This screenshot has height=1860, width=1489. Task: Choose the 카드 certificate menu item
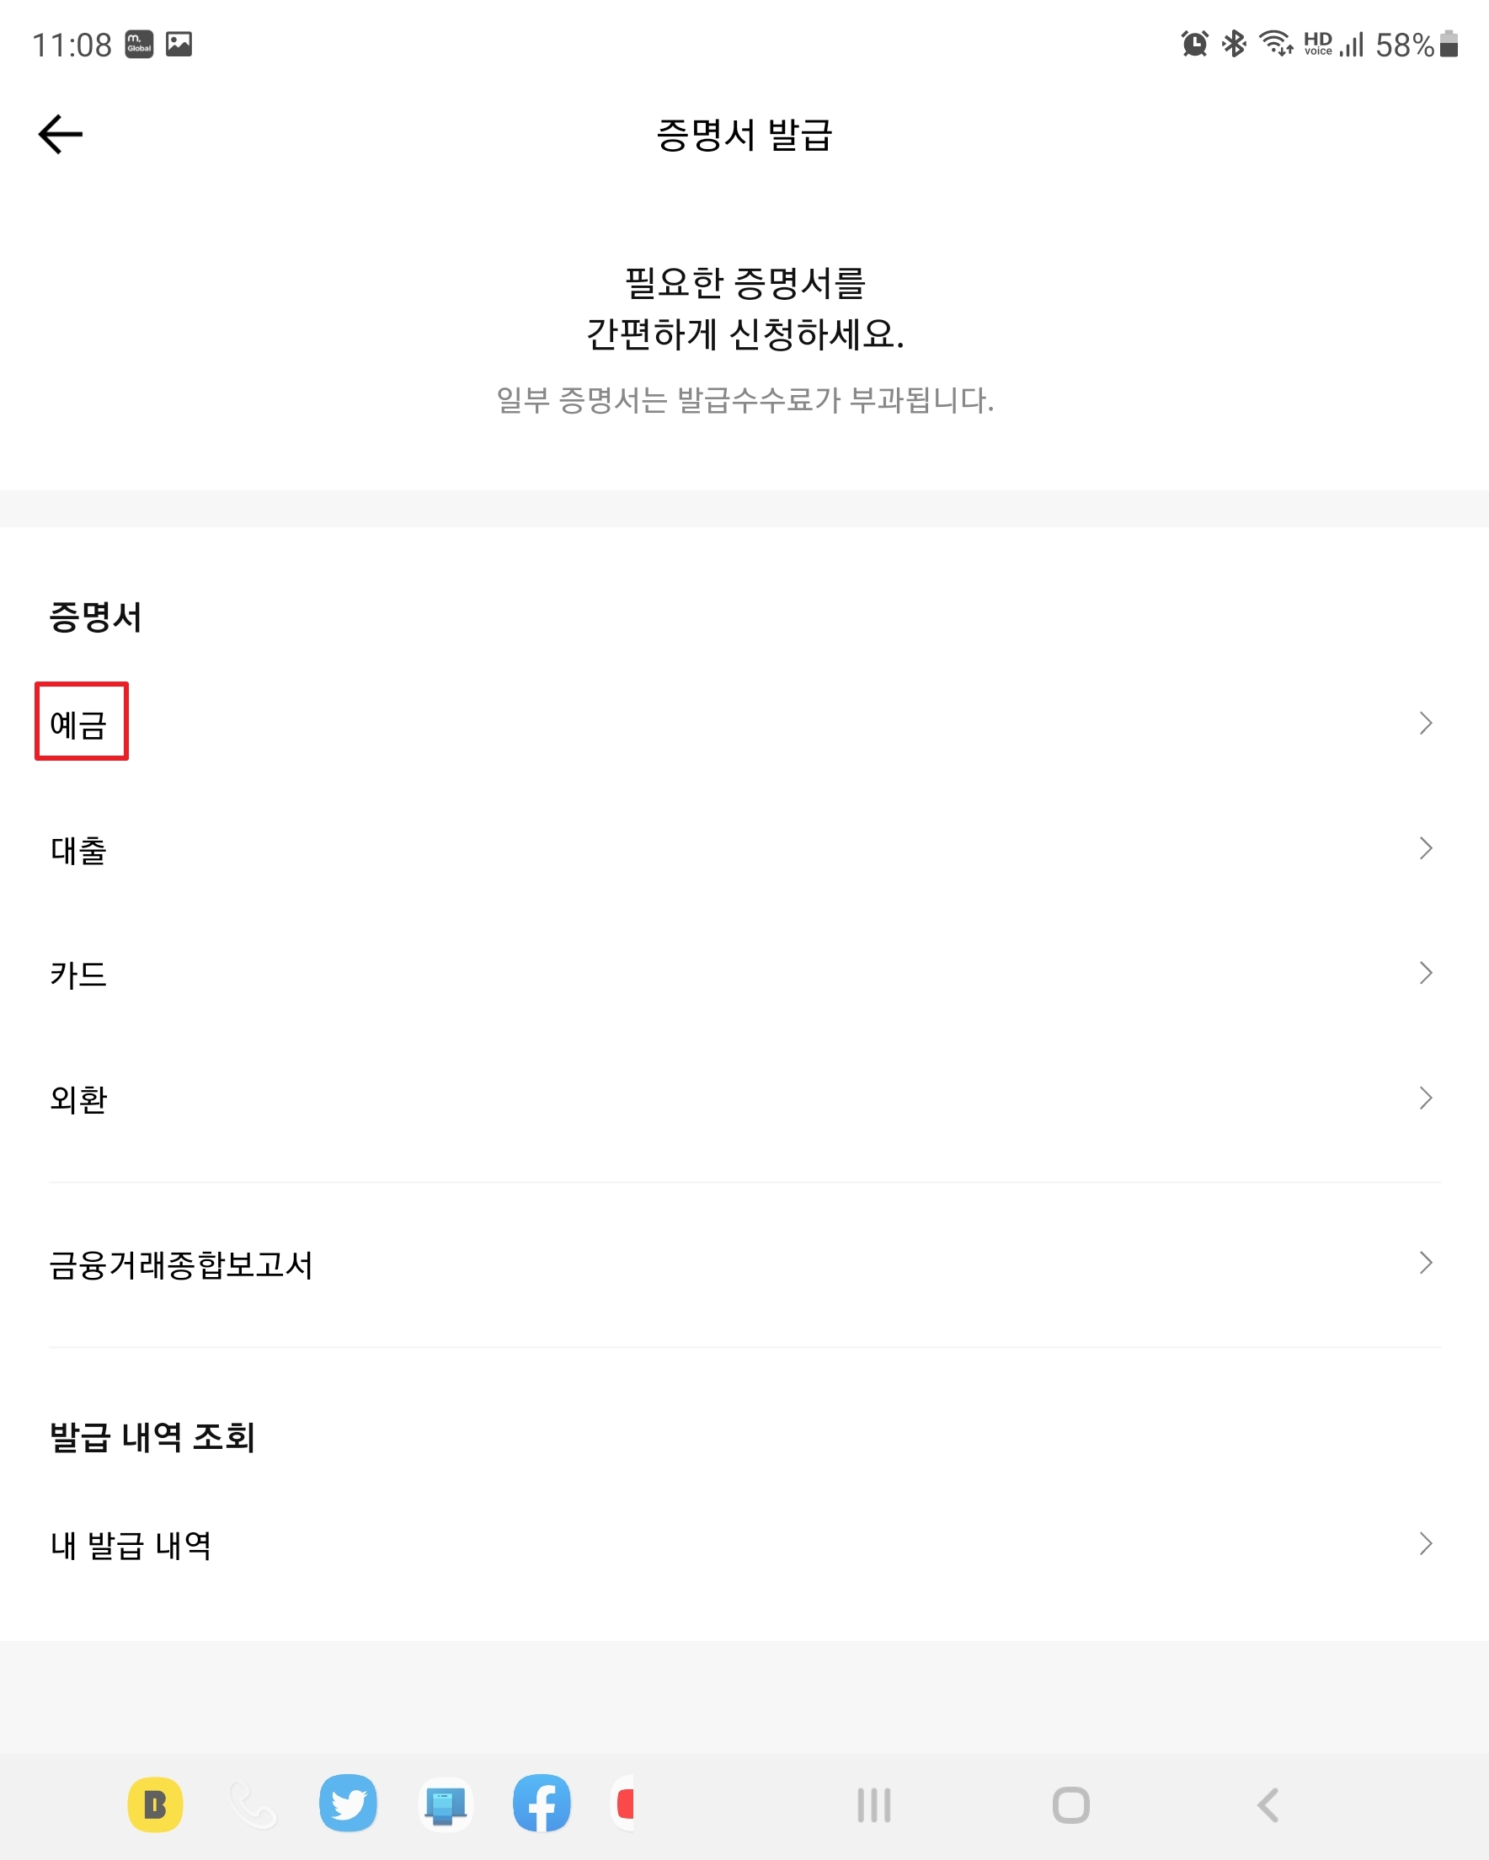(x=79, y=975)
